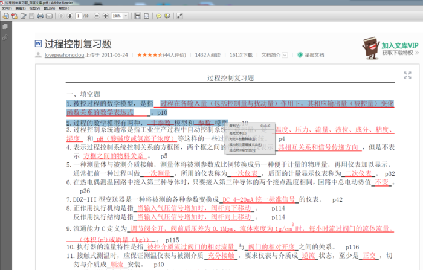Click the VIP book mascot image
The width and height of the screenshot is (423, 270).
coord(371,48)
